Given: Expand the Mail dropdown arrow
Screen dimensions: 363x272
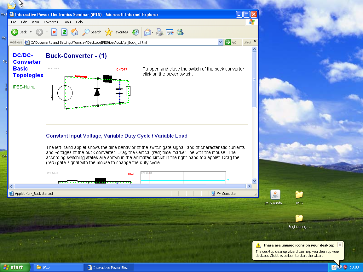Looking at the screenshot, I should [153, 32].
